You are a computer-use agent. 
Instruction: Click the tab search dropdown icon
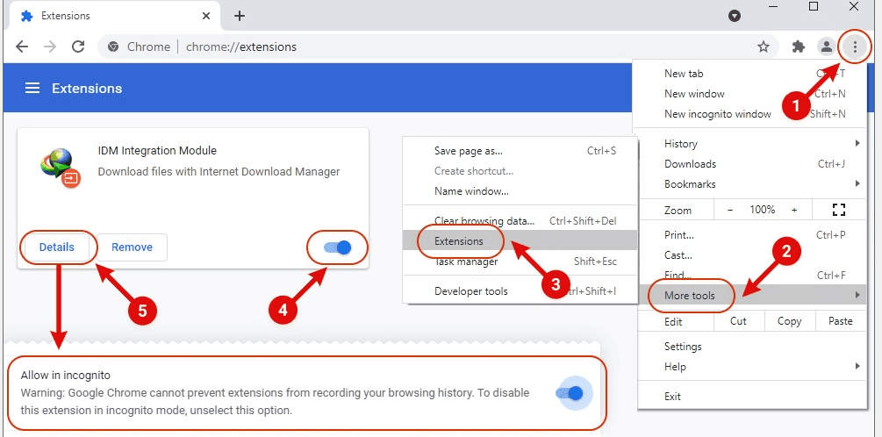tap(734, 16)
